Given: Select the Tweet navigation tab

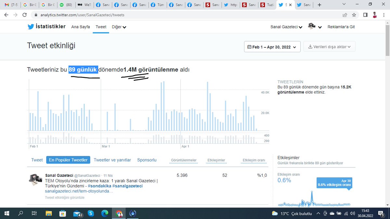Looking at the screenshot, I should click(101, 27).
